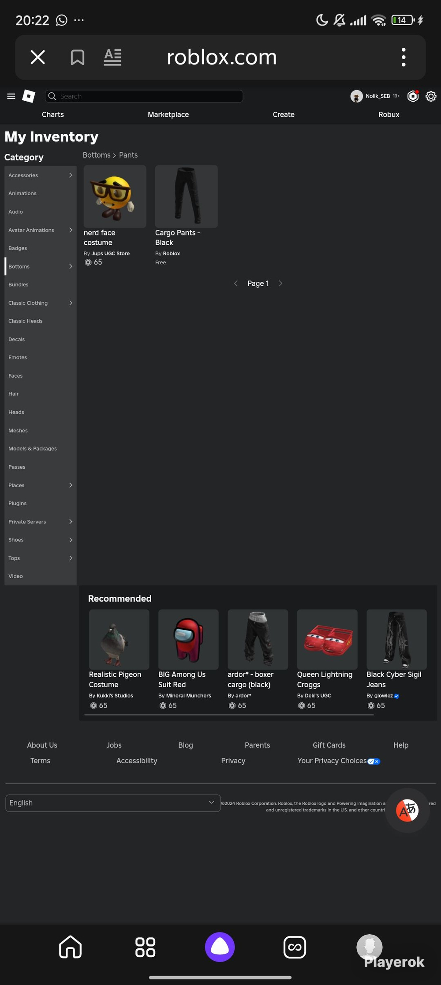Focus the Roblox search field
Viewport: 441px width, 985px height.
pyautogui.click(x=144, y=96)
